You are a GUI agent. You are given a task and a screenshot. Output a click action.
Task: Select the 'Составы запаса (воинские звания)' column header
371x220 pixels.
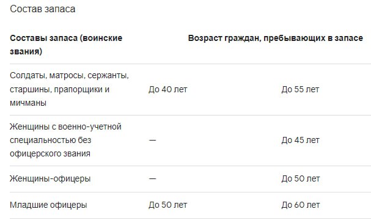(66, 45)
